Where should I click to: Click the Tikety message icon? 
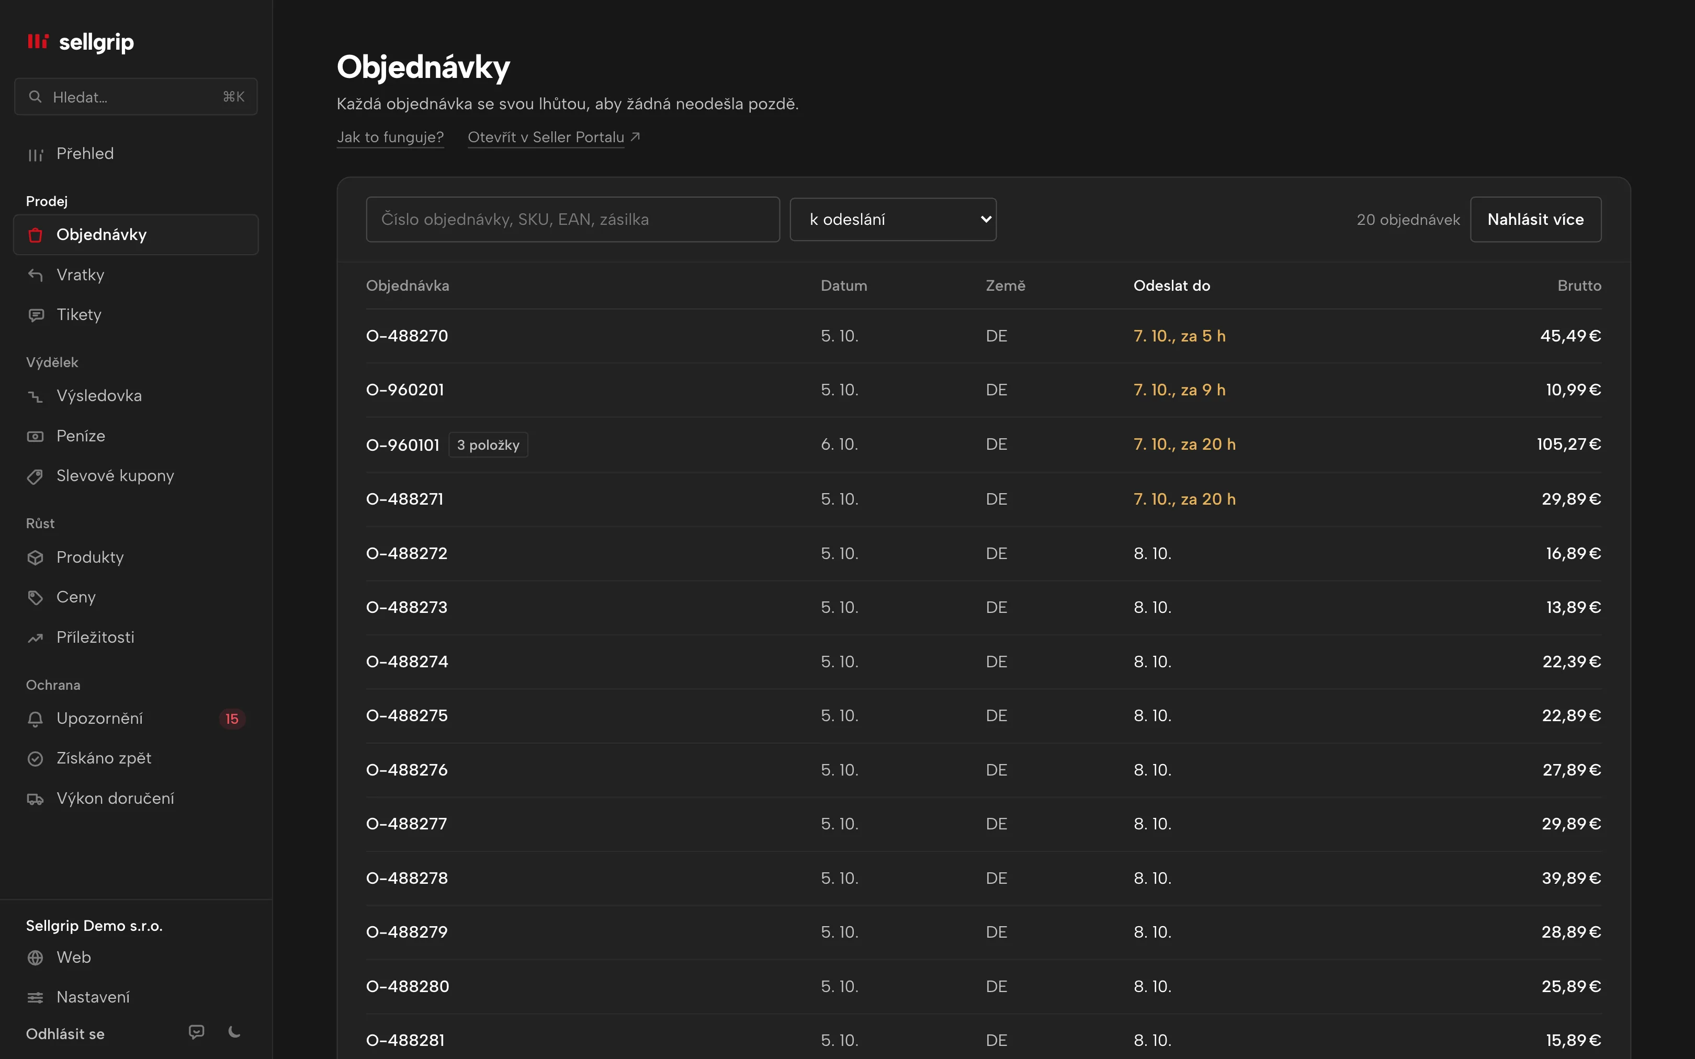click(35, 315)
